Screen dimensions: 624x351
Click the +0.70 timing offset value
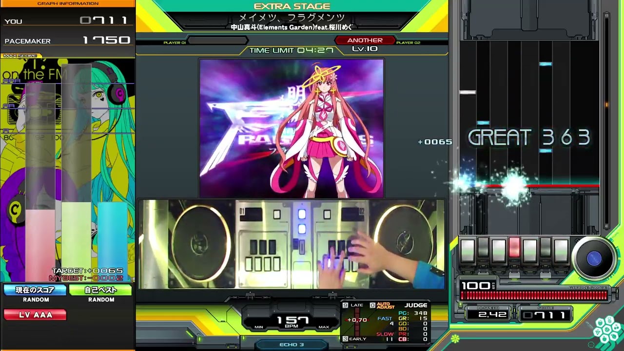[x=357, y=320]
